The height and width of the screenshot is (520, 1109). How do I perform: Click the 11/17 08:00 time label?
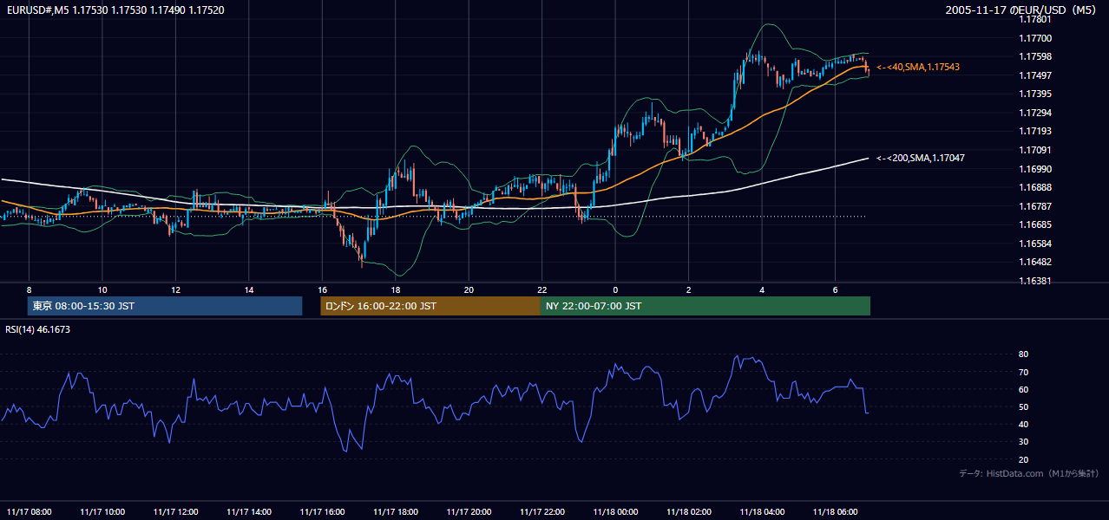coord(29,511)
